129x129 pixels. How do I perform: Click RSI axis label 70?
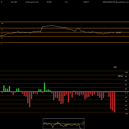pyautogui.click(x=2, y=30)
